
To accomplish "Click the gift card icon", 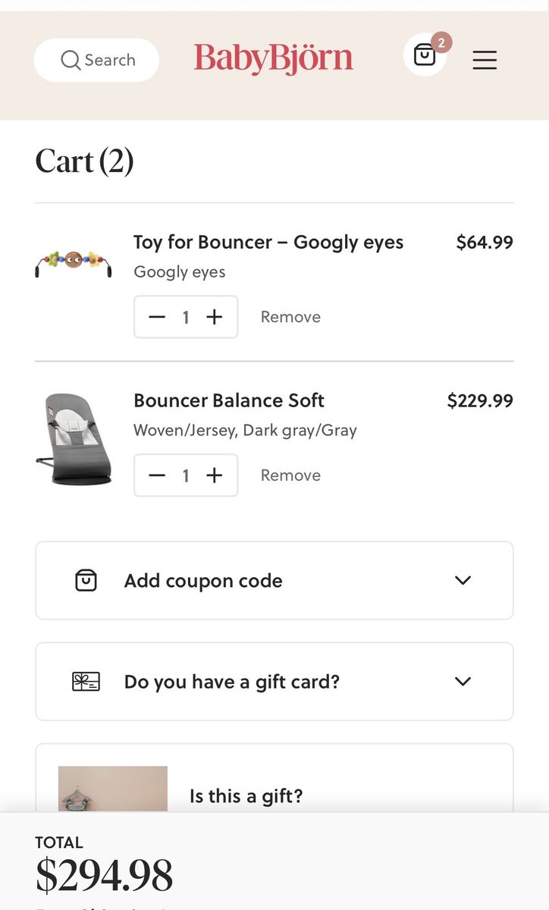I will [x=86, y=682].
